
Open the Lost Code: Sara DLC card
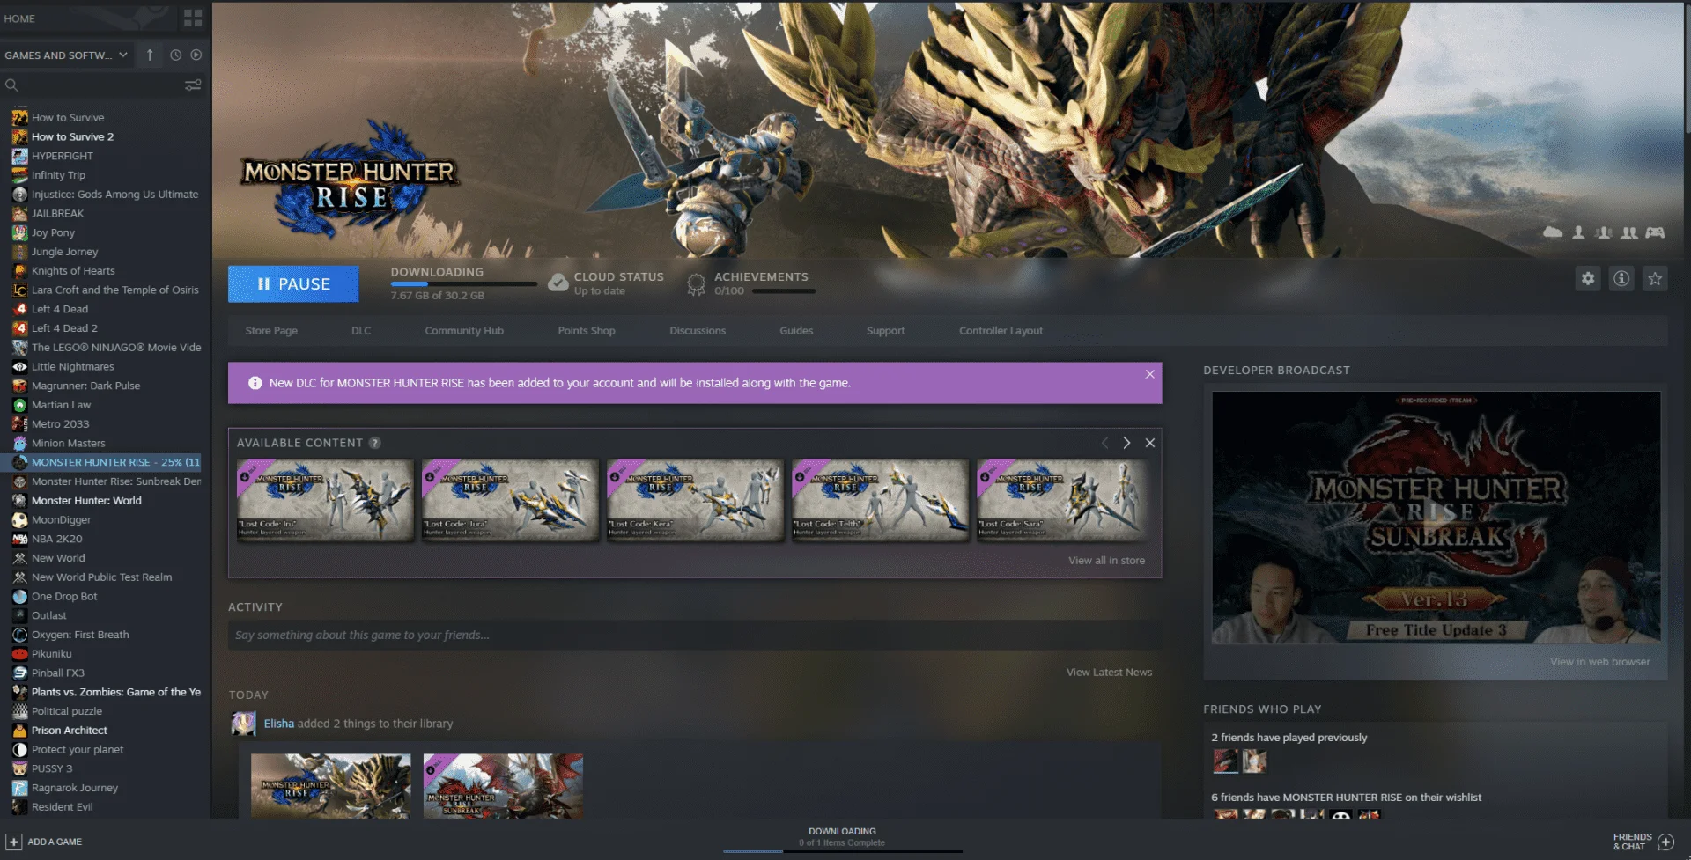pyautogui.click(x=1063, y=500)
